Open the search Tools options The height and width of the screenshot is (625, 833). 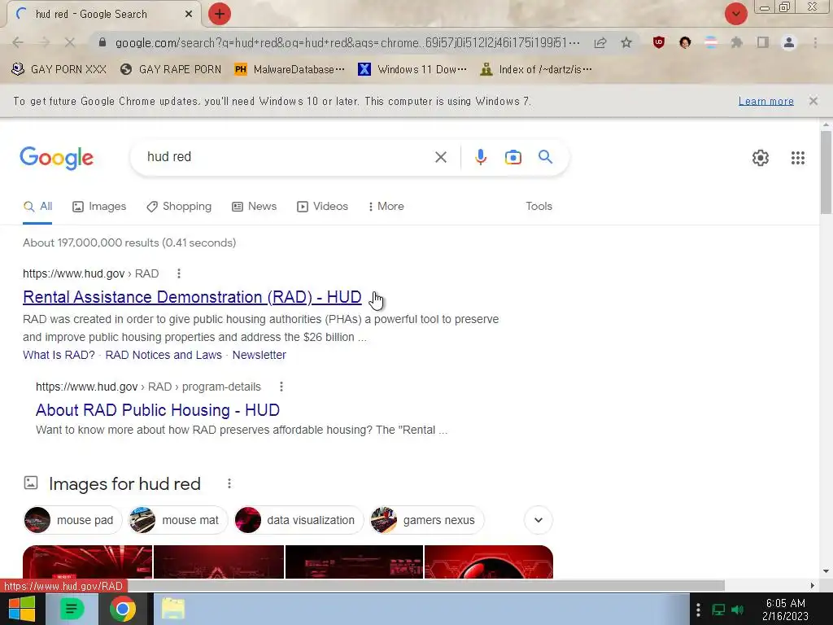pos(539,206)
